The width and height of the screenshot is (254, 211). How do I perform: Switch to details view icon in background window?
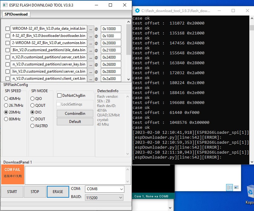tap(229, 187)
